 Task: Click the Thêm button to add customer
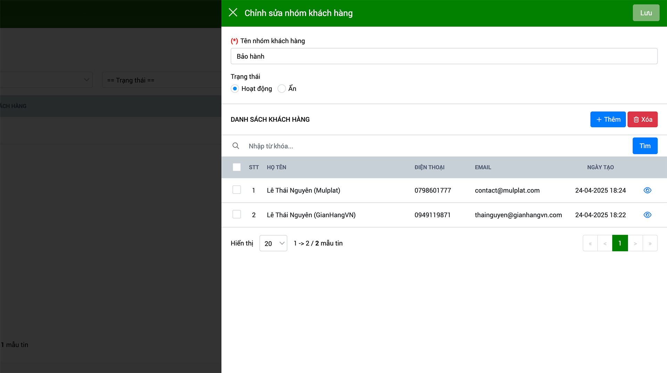click(x=608, y=119)
